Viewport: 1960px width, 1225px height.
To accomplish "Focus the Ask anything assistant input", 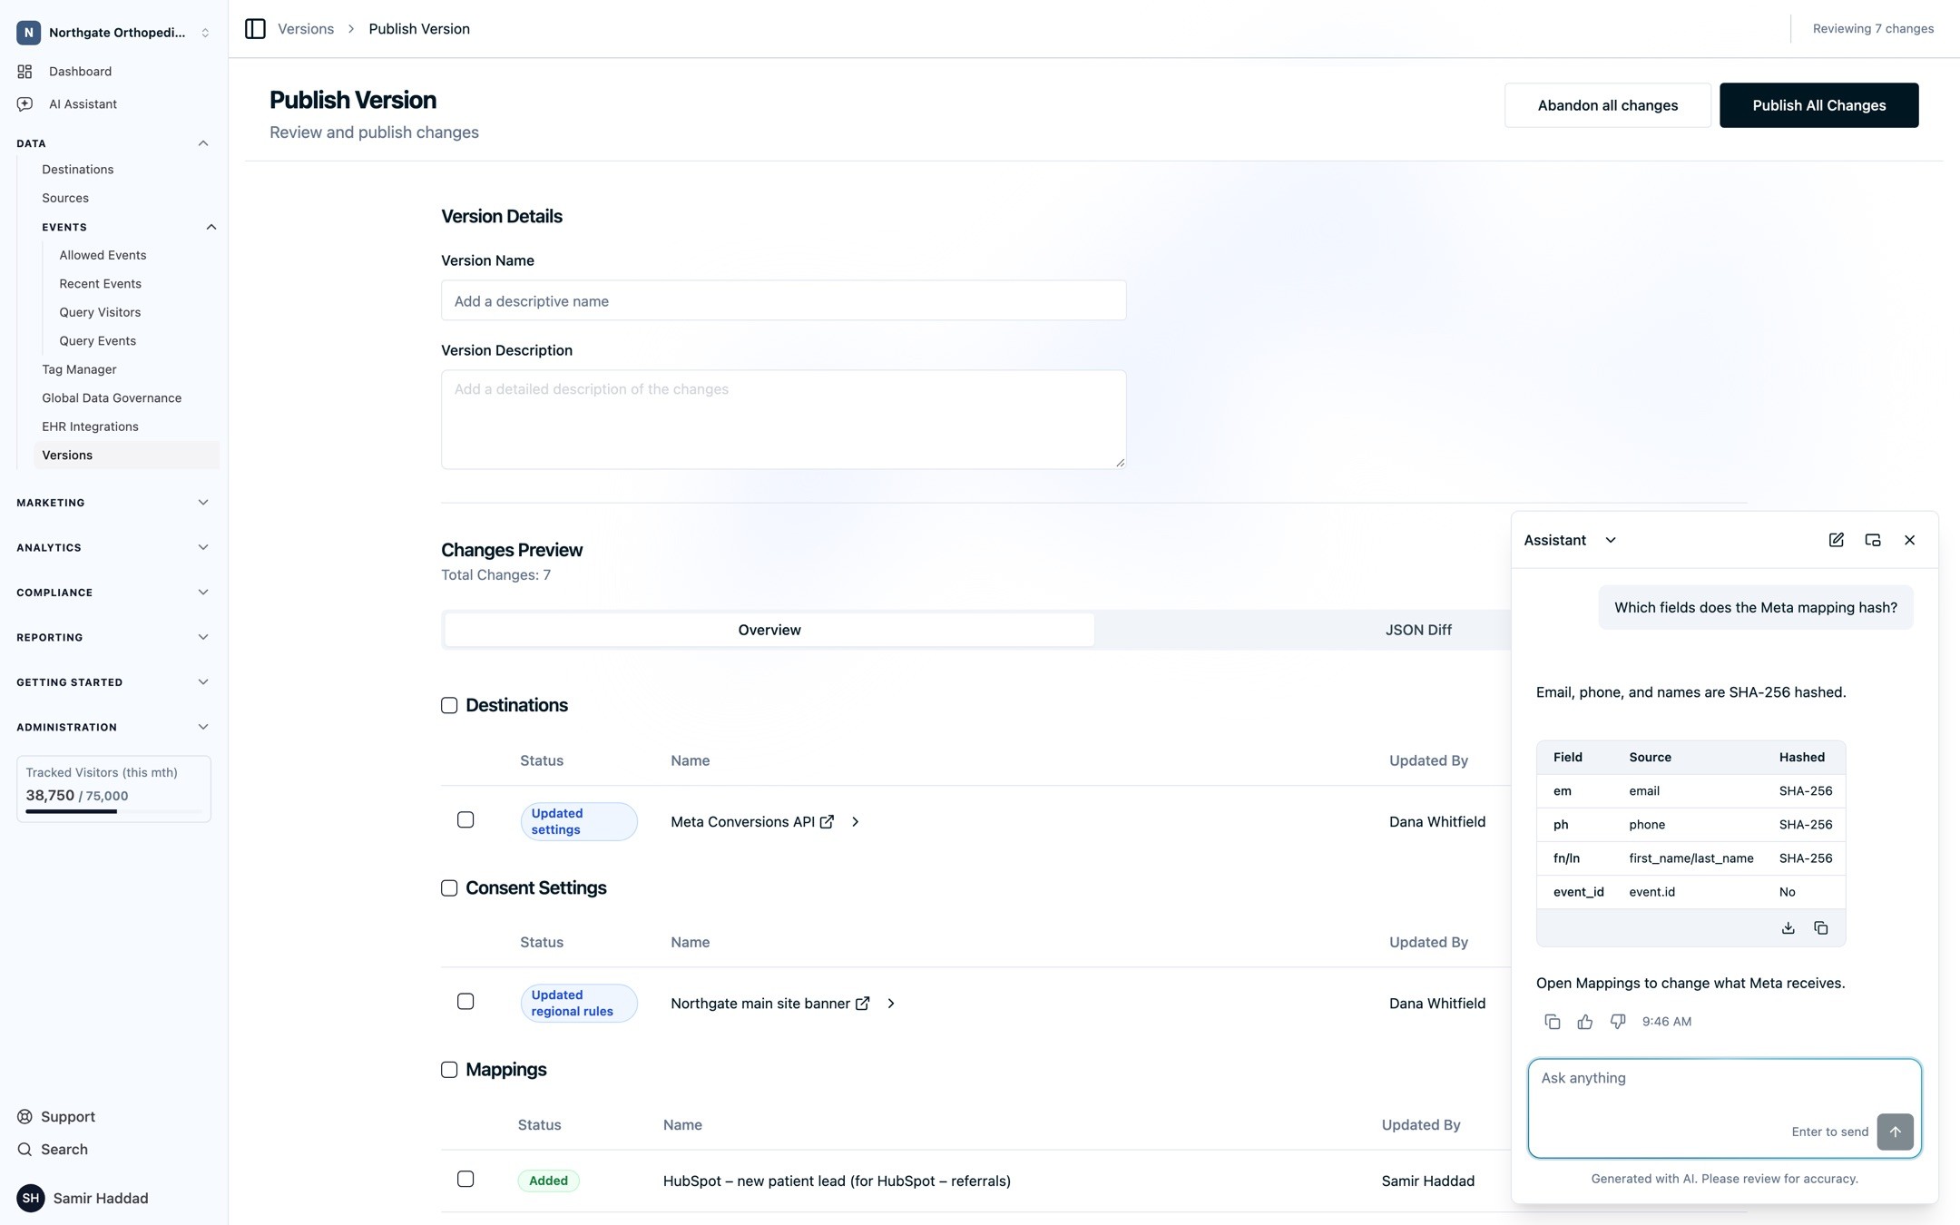I will 1724,1108.
